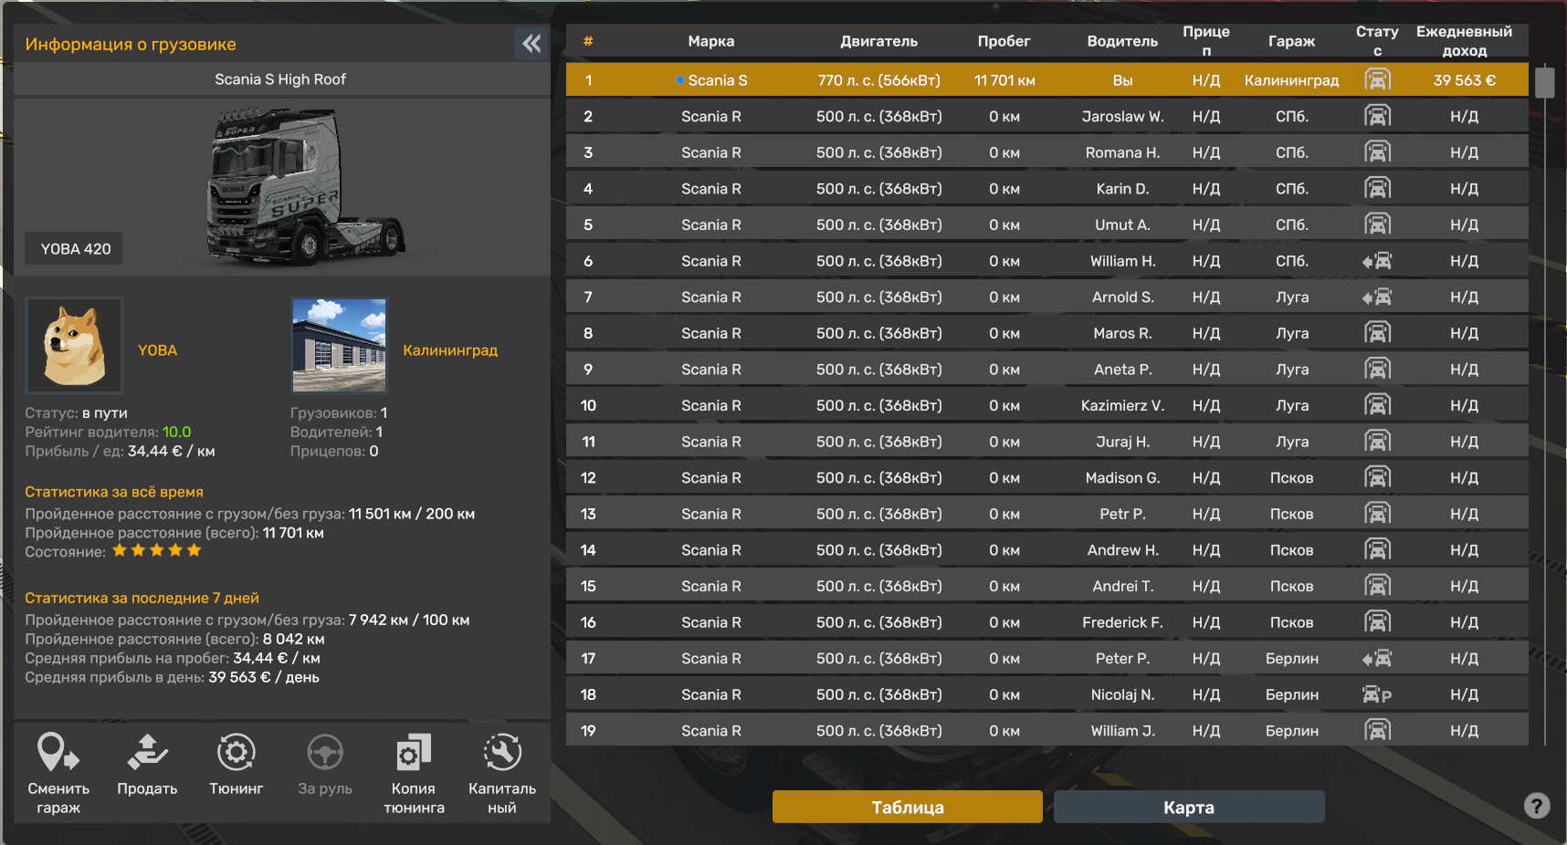Open the Тюнинг gear icon
The width and height of the screenshot is (1567, 845).
236,753
